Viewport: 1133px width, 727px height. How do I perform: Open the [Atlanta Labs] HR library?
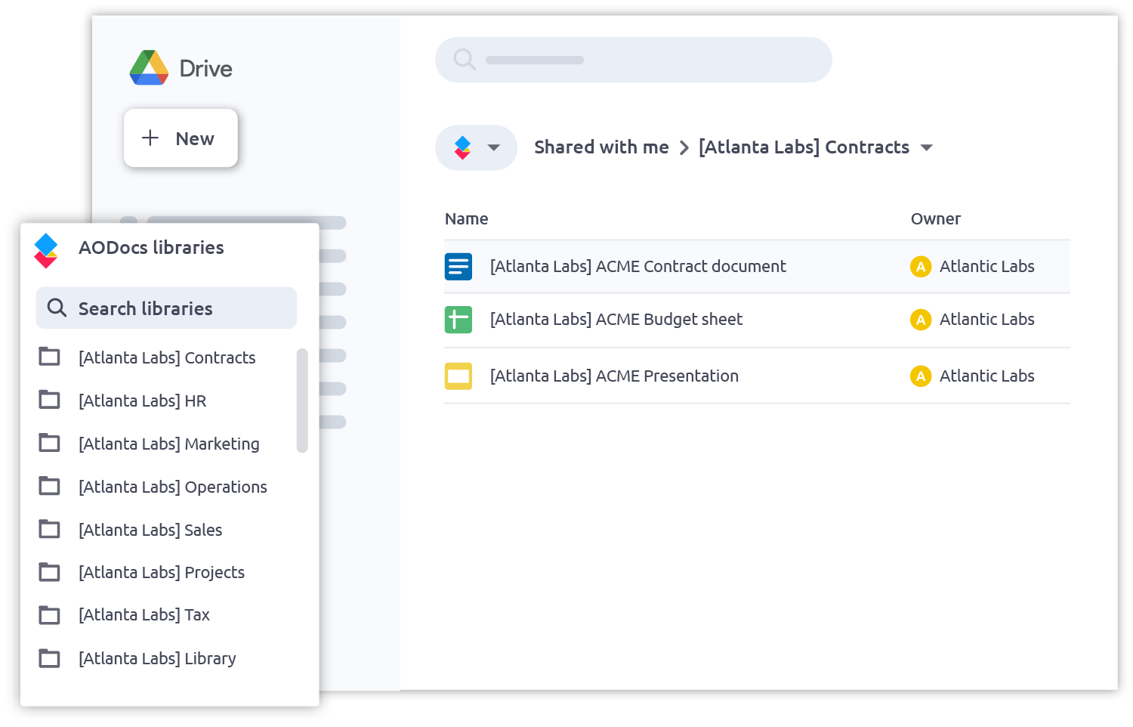pos(143,401)
